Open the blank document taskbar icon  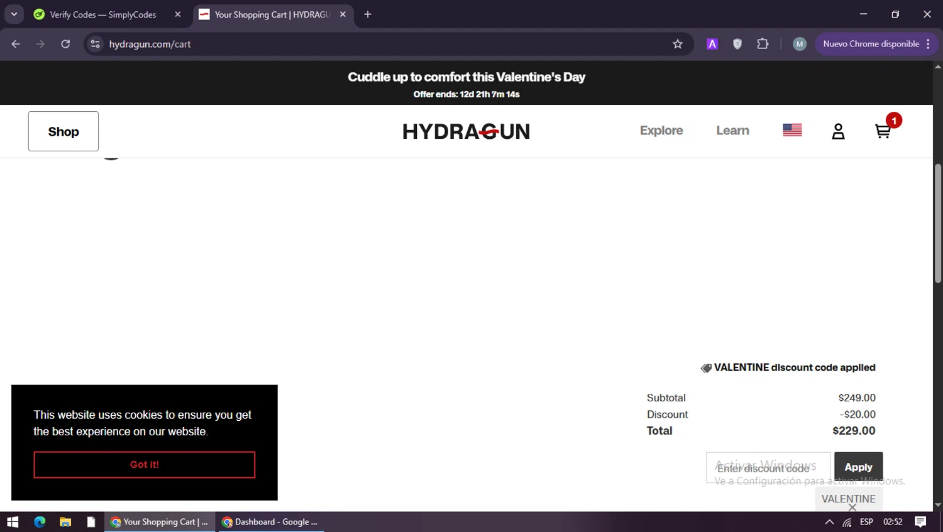[91, 522]
